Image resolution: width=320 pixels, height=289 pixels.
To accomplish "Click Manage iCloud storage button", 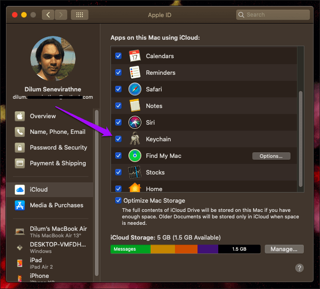I will coord(284,249).
